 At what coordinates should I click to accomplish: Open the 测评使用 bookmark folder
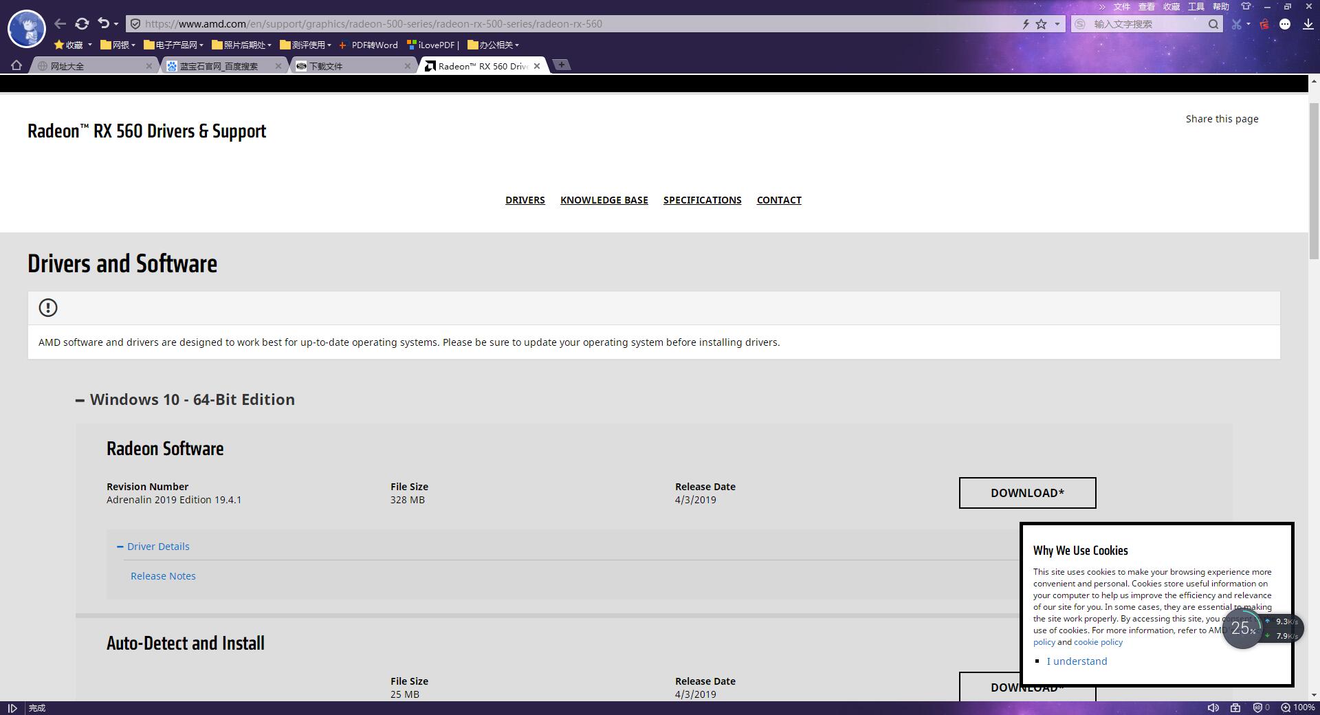coord(306,45)
